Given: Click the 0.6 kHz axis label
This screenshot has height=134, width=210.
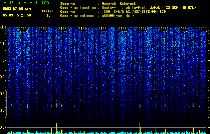Looking at the screenshot, I should click(x=3, y=127).
